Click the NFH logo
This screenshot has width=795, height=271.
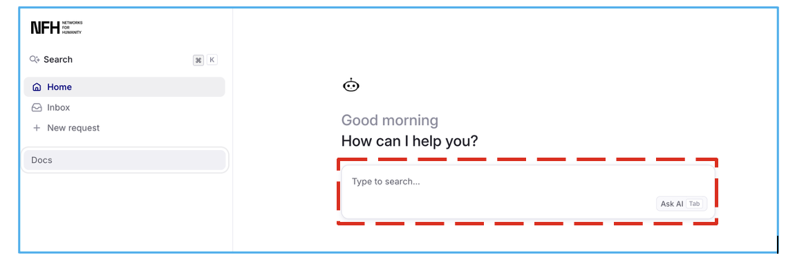pos(56,28)
